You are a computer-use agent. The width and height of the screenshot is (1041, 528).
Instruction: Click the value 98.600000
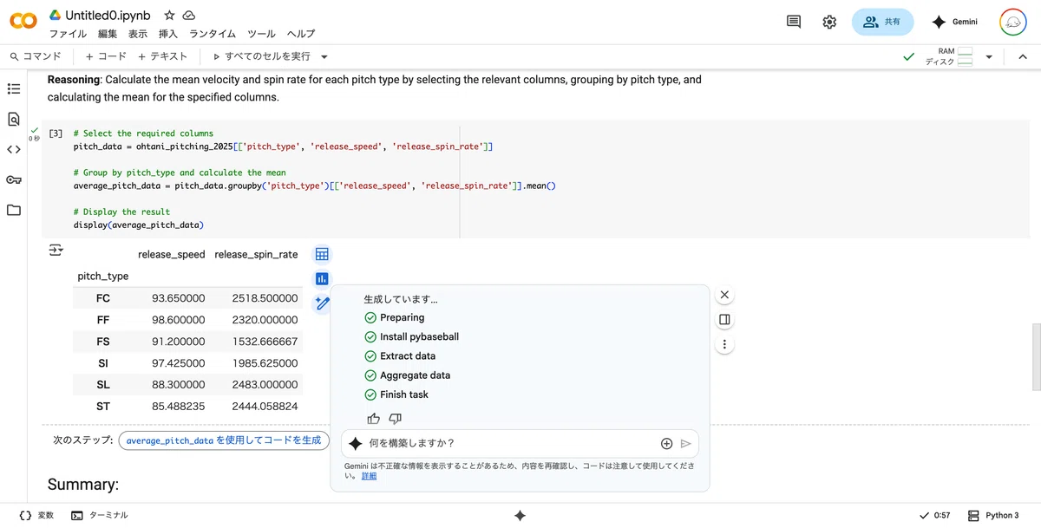pyautogui.click(x=179, y=320)
